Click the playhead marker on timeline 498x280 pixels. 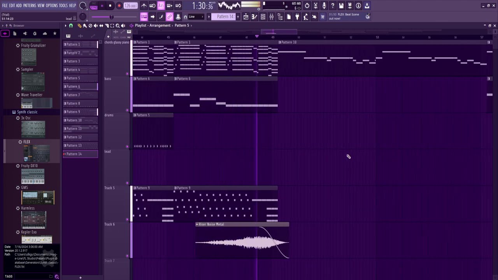(257, 37)
